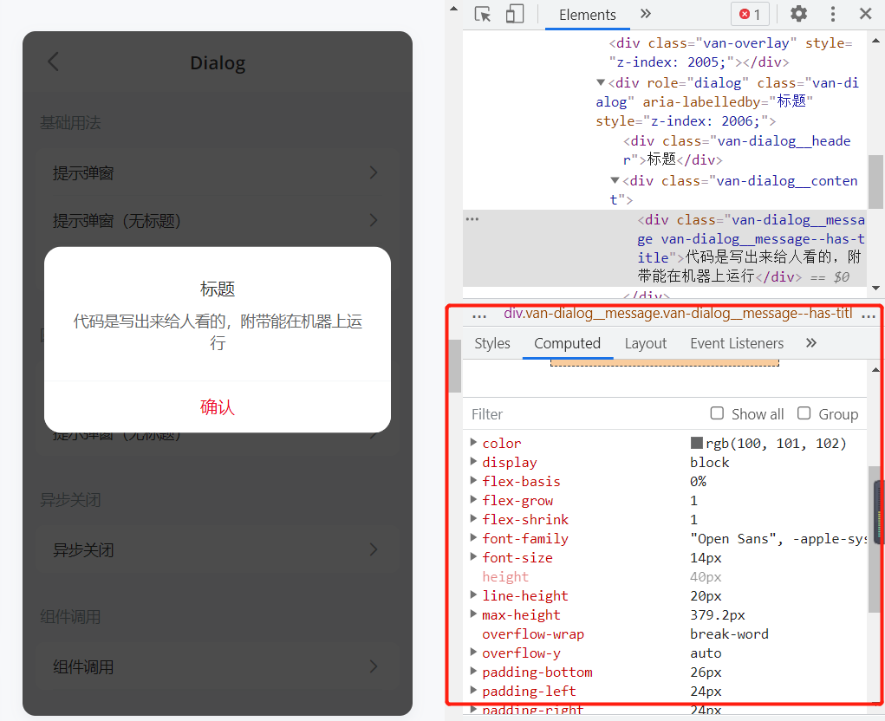Viewport: 885px width, 721px height.
Task: Switch to the Event Listeners tab
Action: pyautogui.click(x=736, y=343)
